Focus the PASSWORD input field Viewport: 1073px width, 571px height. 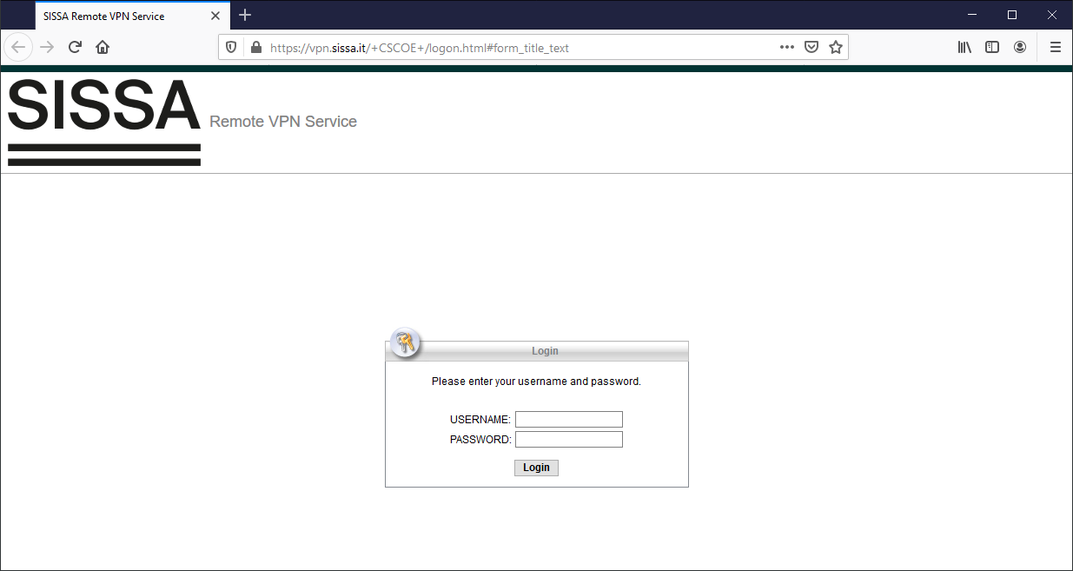click(569, 440)
